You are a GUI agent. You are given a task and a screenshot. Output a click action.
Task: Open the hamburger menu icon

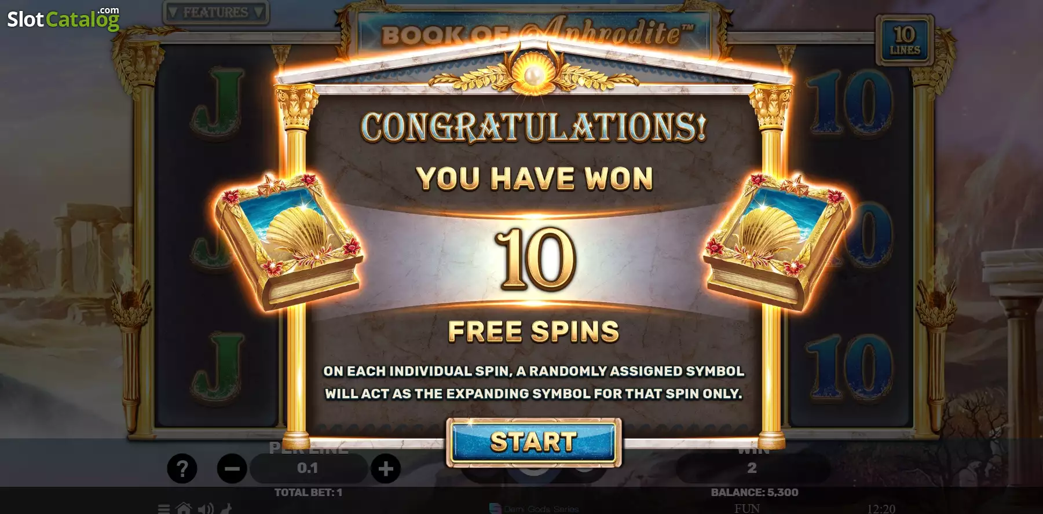(164, 509)
